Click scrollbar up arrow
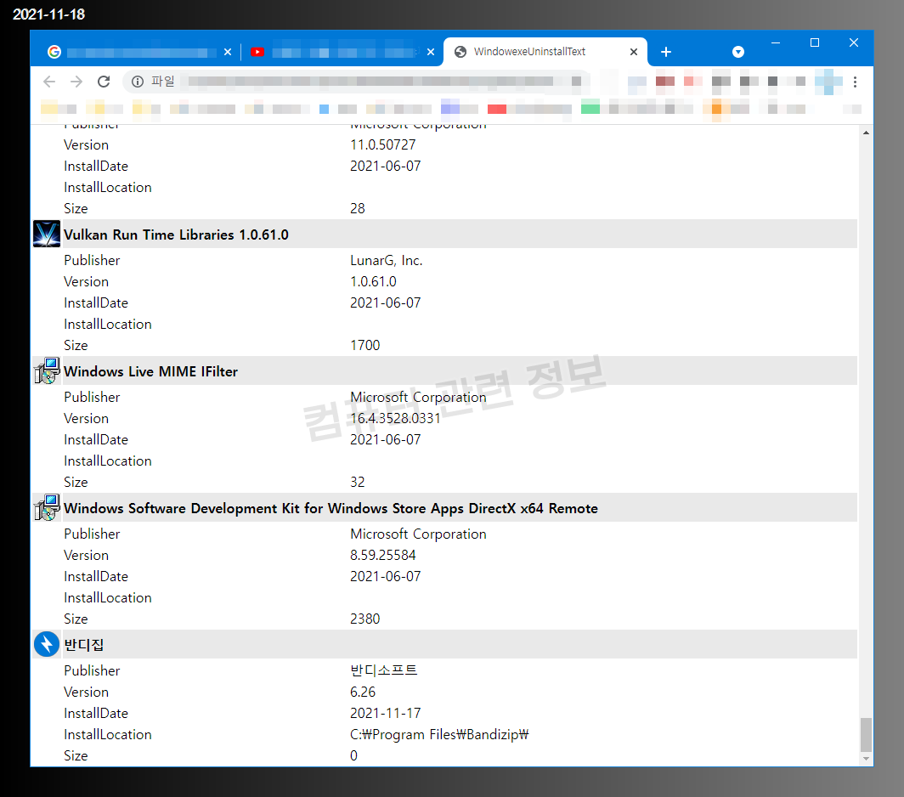The height and width of the screenshot is (797, 904). click(866, 133)
